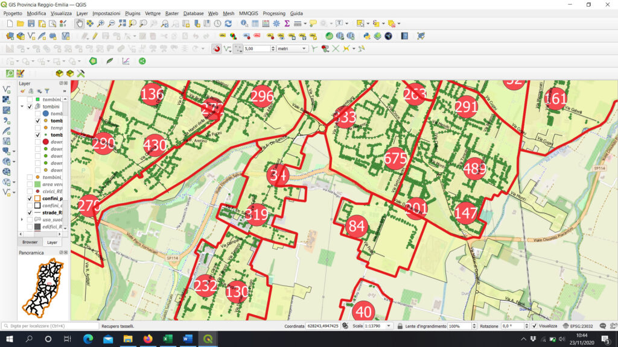Select the Measure Line tool

298,24
